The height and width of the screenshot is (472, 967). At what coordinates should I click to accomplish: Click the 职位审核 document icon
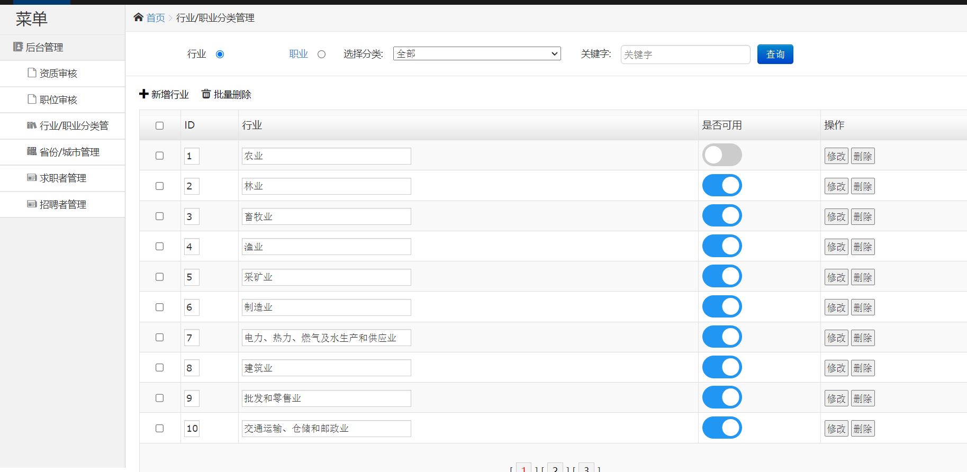(x=32, y=99)
